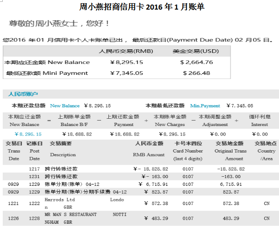This screenshot has height=226, width=279.
Task: Click the blue New Balance link
Action: [64, 105]
